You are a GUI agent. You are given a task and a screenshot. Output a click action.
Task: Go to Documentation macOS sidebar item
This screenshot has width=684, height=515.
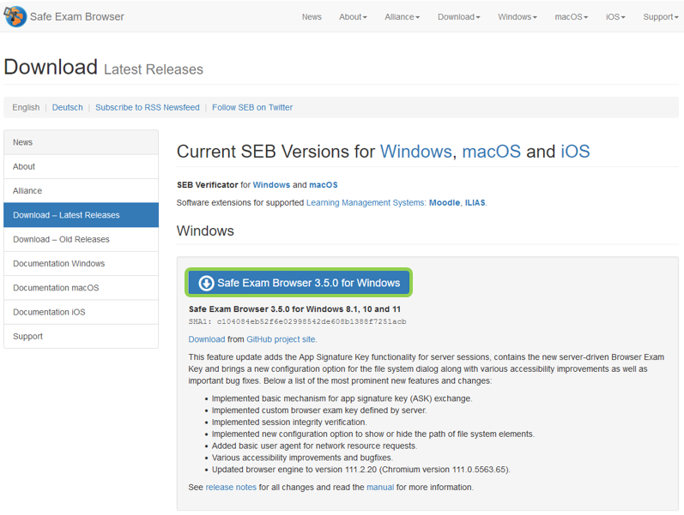[56, 288]
